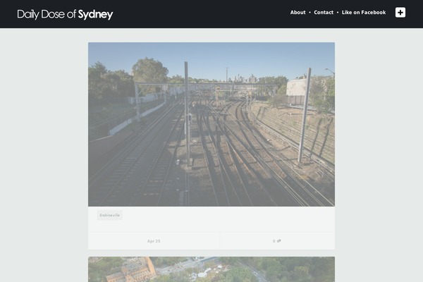The height and width of the screenshot is (282, 423).
Task: Click Like on Facebook link
Action: pyautogui.click(x=364, y=13)
